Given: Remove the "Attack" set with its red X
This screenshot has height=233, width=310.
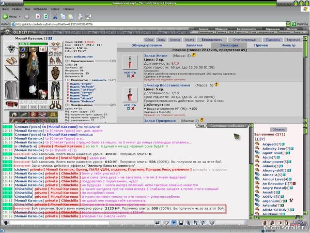Looking at the screenshot, I should 68,98.
